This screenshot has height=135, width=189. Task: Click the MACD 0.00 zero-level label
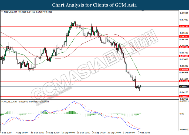click(182, 114)
